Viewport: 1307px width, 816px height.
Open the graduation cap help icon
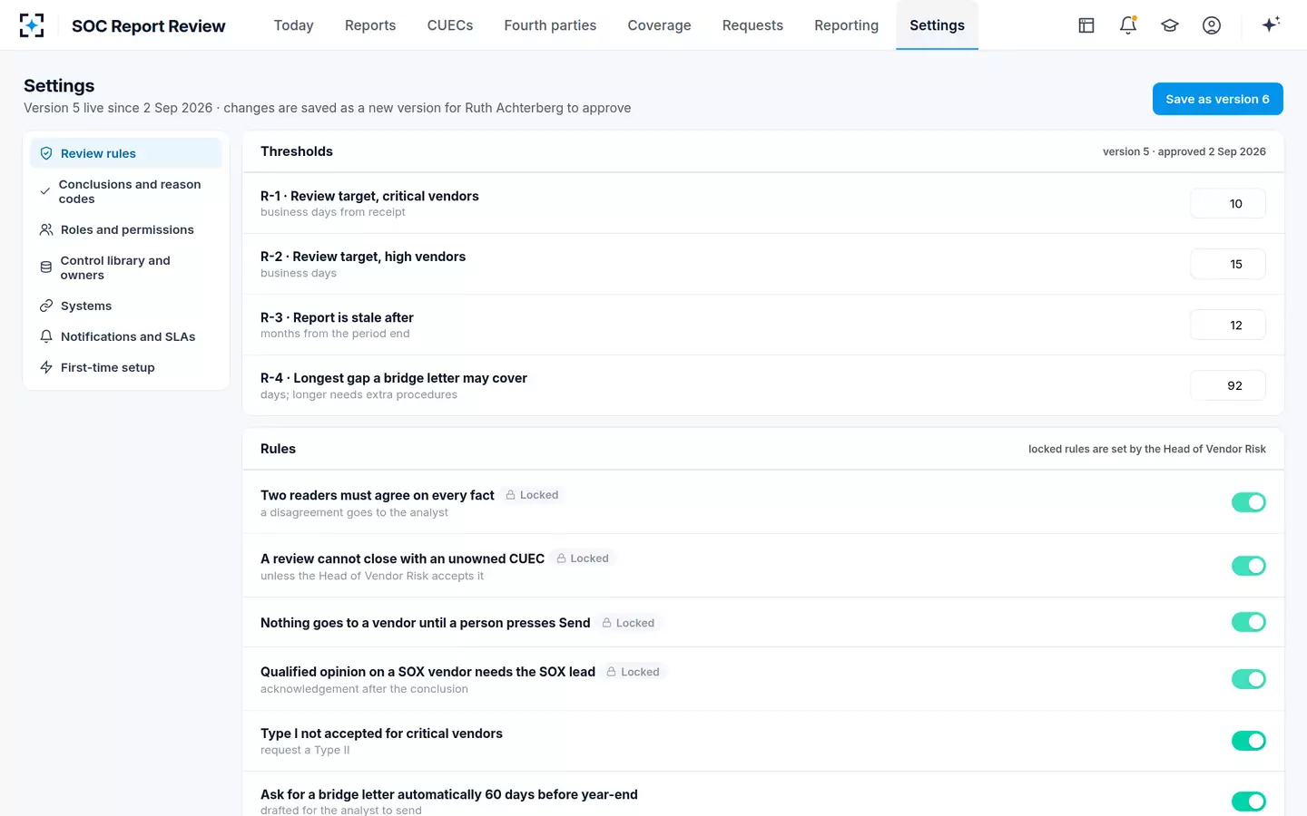1170,25
